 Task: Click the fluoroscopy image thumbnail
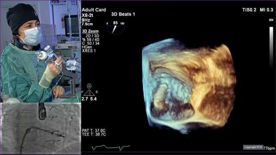tap(41, 128)
